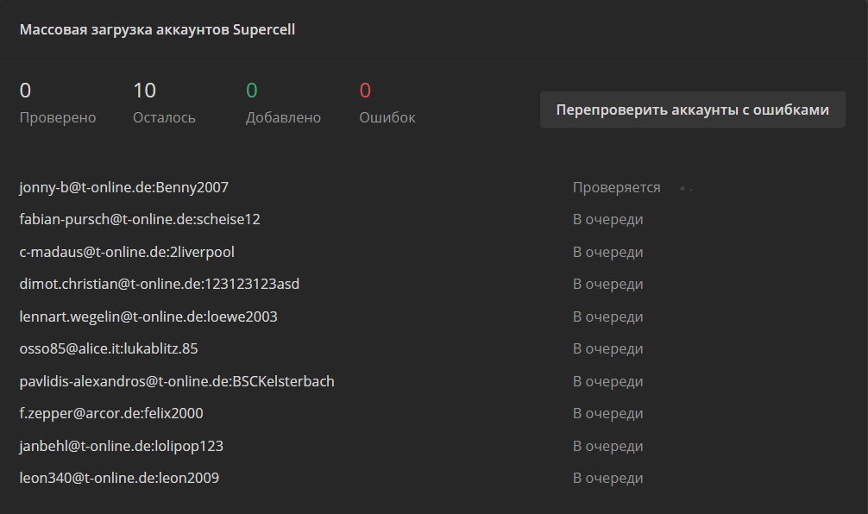Select the first entry in the account list

tap(123, 187)
